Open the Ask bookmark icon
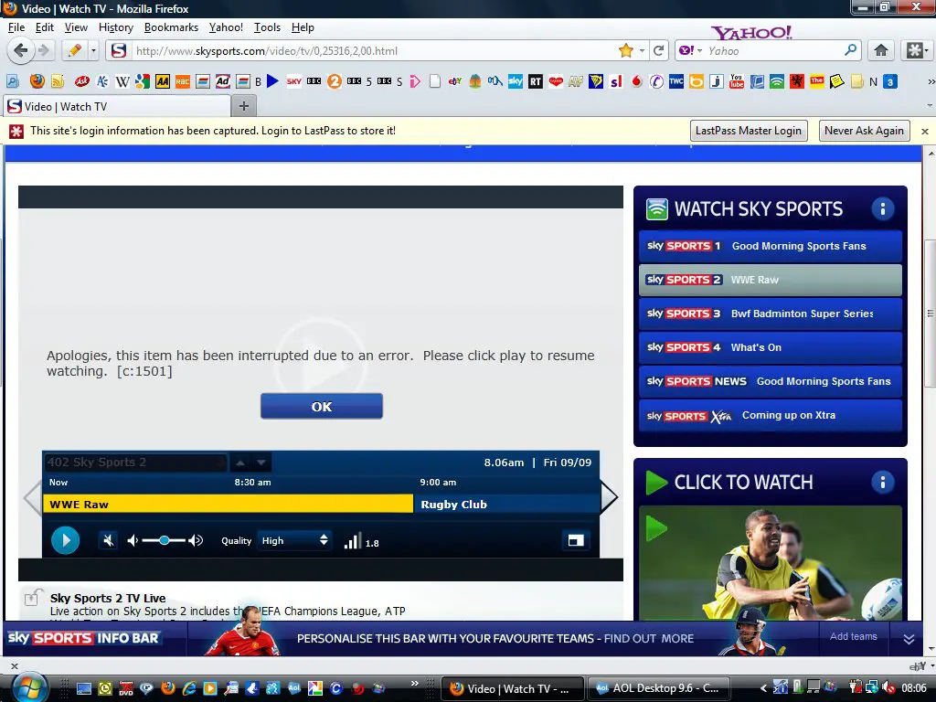 click(81, 81)
